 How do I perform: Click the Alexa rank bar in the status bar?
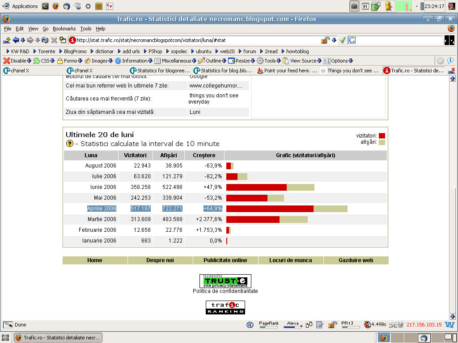coord(293,325)
